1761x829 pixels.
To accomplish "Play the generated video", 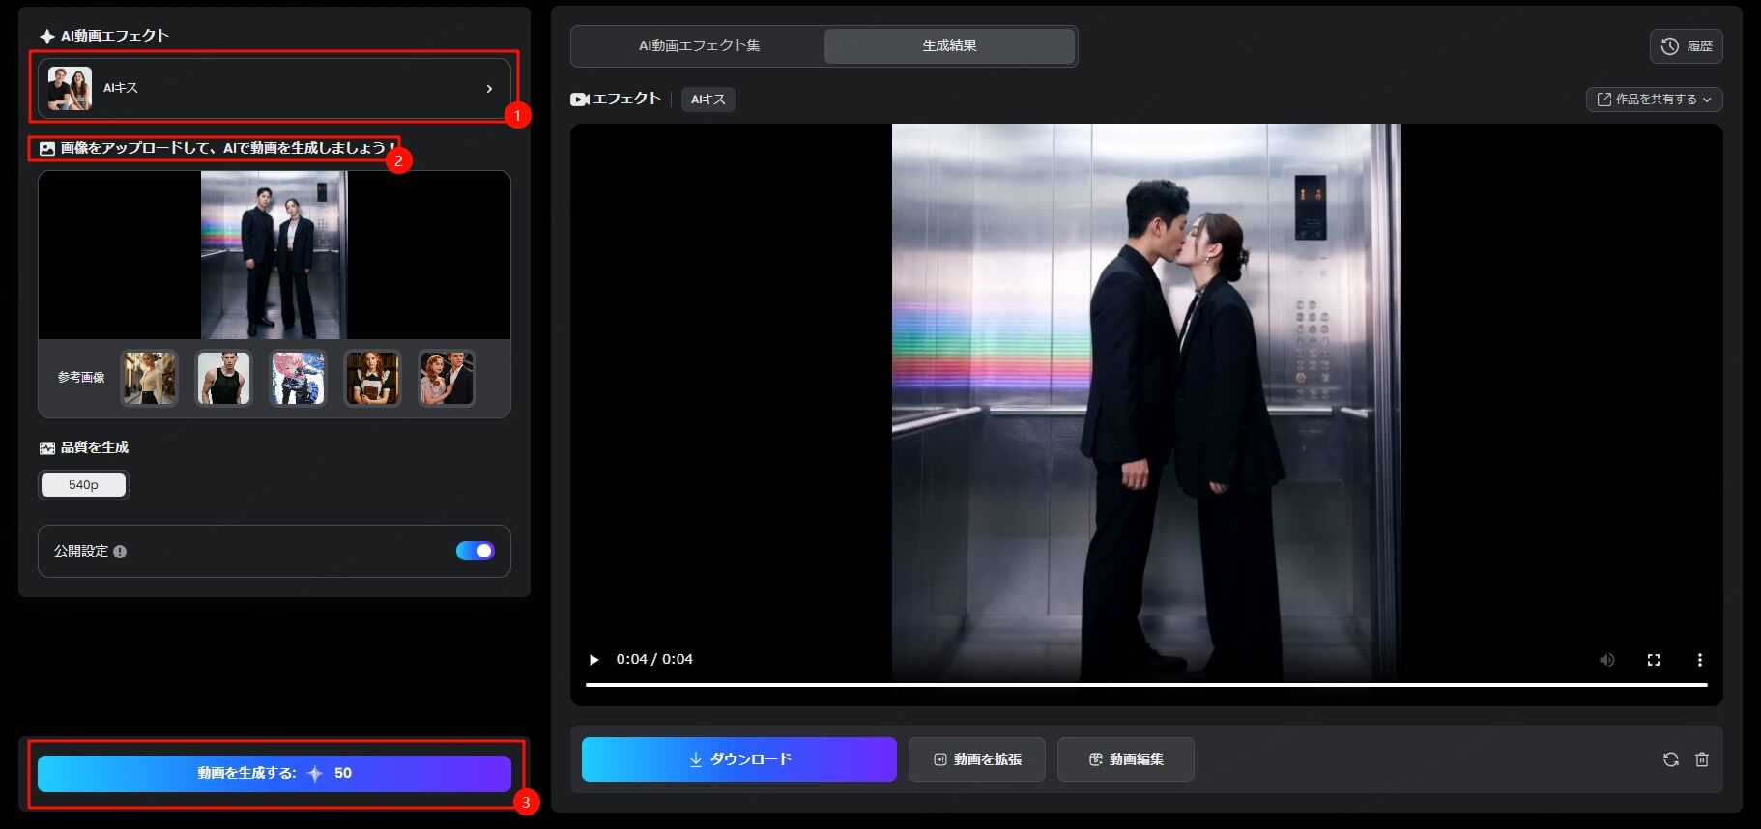I will 593,660.
